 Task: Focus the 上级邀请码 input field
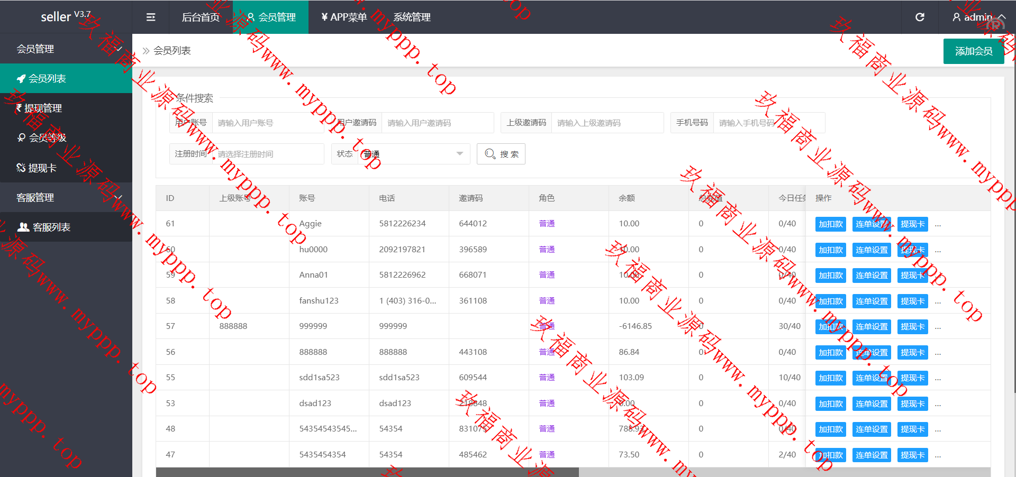606,123
